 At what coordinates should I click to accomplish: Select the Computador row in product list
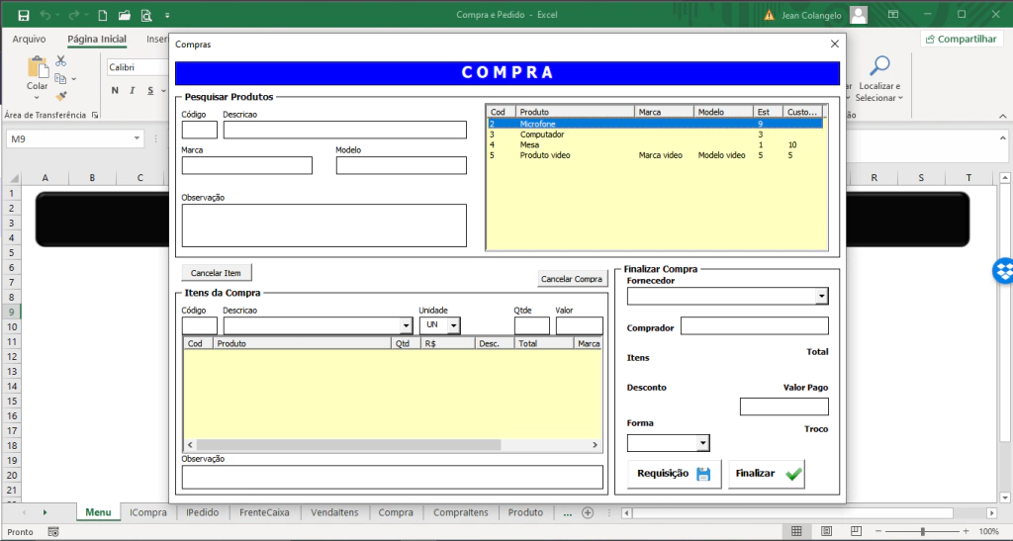(x=542, y=134)
